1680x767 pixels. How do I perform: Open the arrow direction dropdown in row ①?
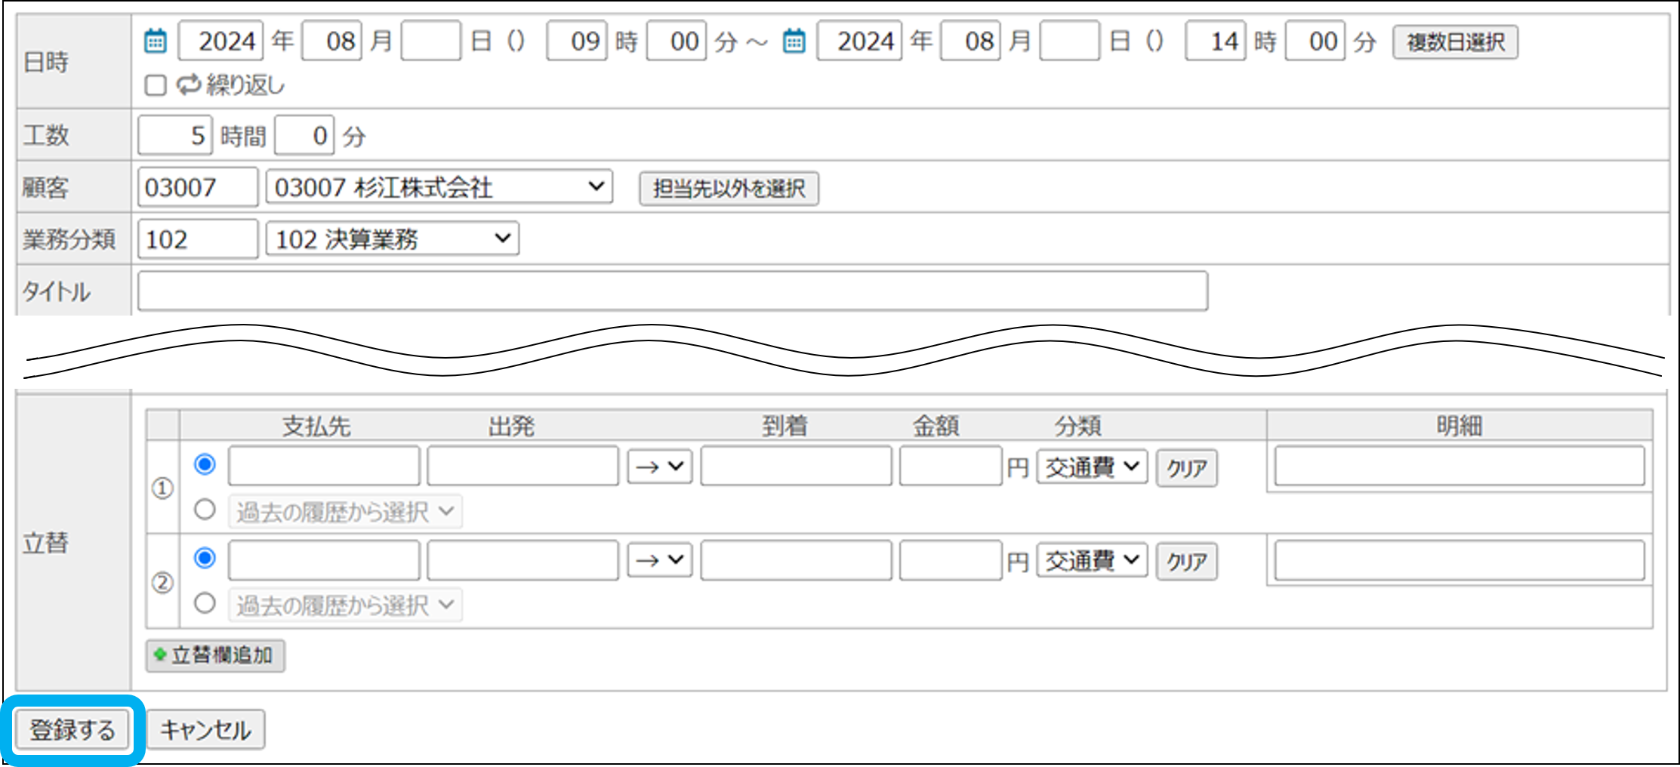click(x=659, y=467)
